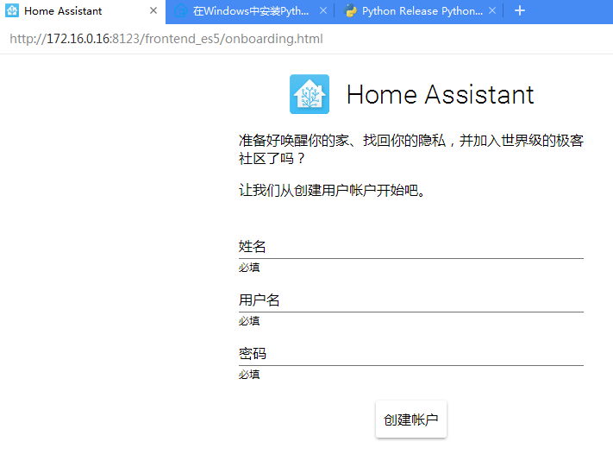Click the 用户名 username input field
613x467 pixels.
click(x=411, y=300)
